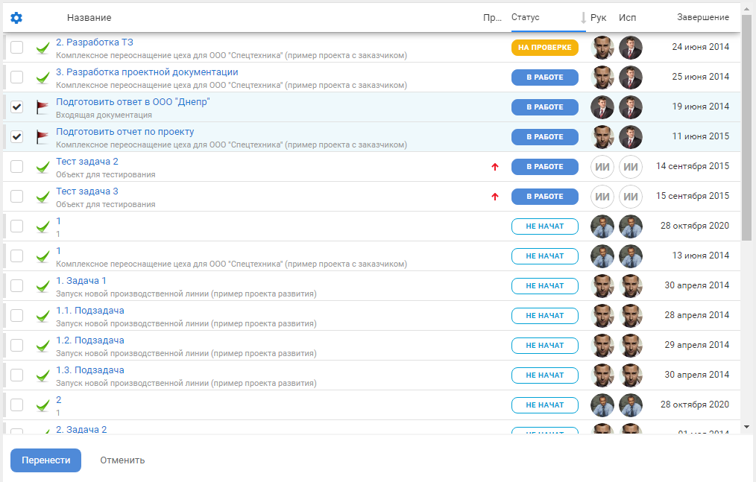Open table settings gear icon
The image size is (756, 482).
click(16, 17)
